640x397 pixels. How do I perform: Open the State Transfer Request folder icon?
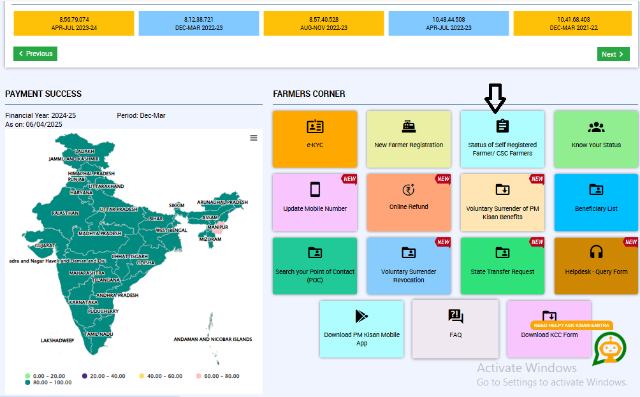[x=502, y=253]
